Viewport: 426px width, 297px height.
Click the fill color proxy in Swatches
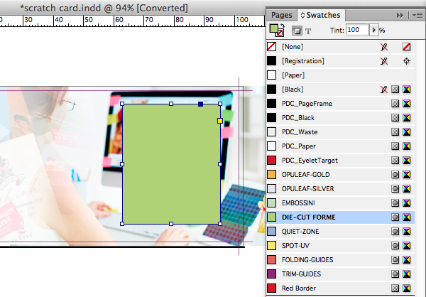pyautogui.click(x=273, y=28)
